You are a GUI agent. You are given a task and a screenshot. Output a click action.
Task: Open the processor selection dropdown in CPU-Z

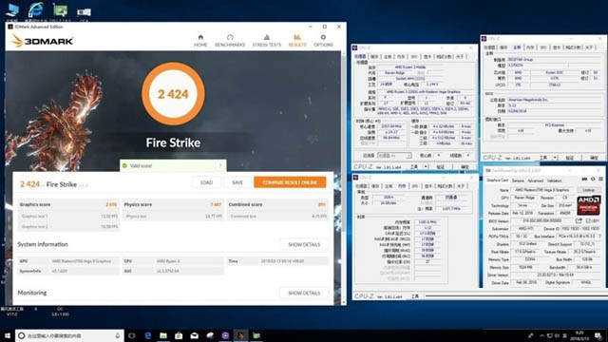click(x=394, y=156)
